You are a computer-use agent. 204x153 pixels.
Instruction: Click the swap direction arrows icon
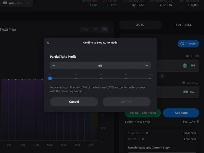tap(162, 76)
